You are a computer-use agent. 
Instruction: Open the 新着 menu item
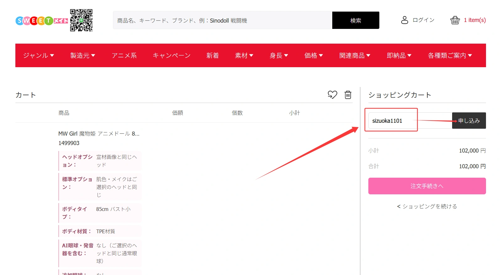[x=212, y=56]
